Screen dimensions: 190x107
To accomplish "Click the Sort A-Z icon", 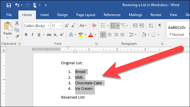I will (x=151, y=26).
